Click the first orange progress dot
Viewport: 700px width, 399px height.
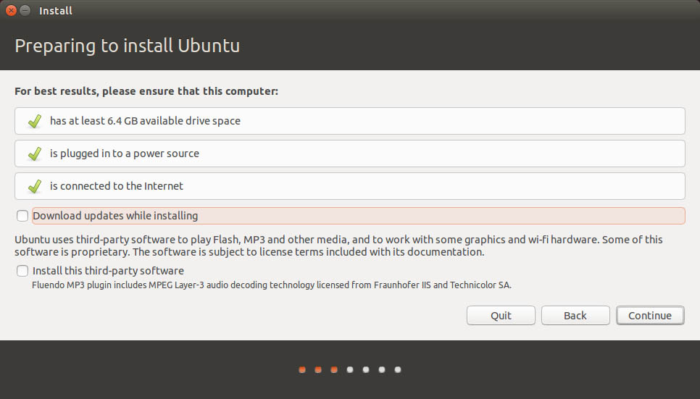pos(302,369)
